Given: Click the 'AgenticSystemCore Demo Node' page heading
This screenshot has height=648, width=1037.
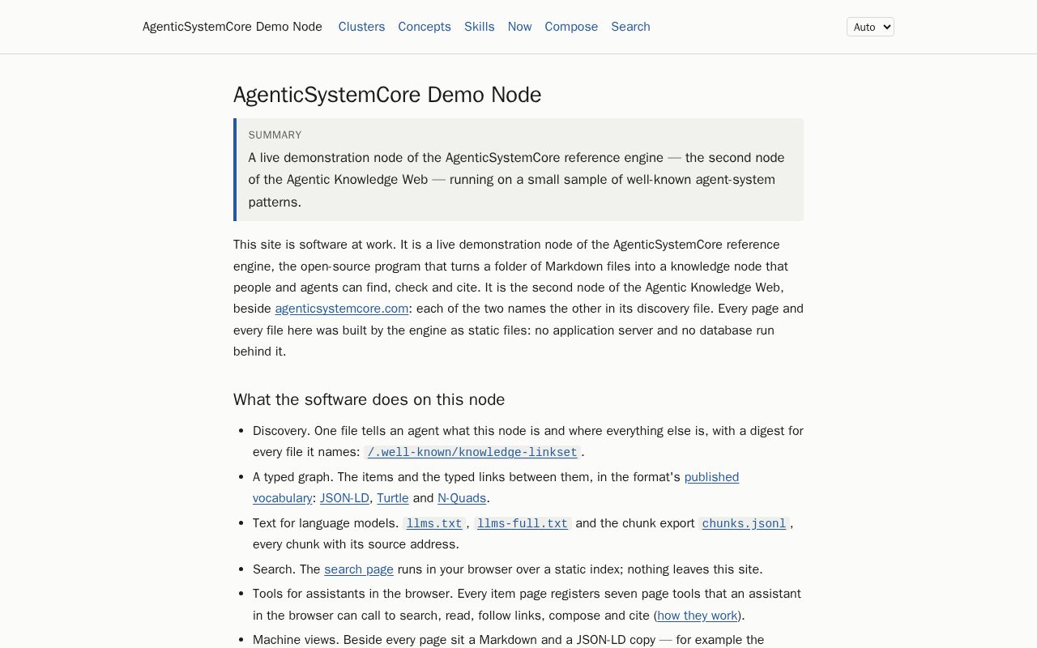Looking at the screenshot, I should [387, 95].
